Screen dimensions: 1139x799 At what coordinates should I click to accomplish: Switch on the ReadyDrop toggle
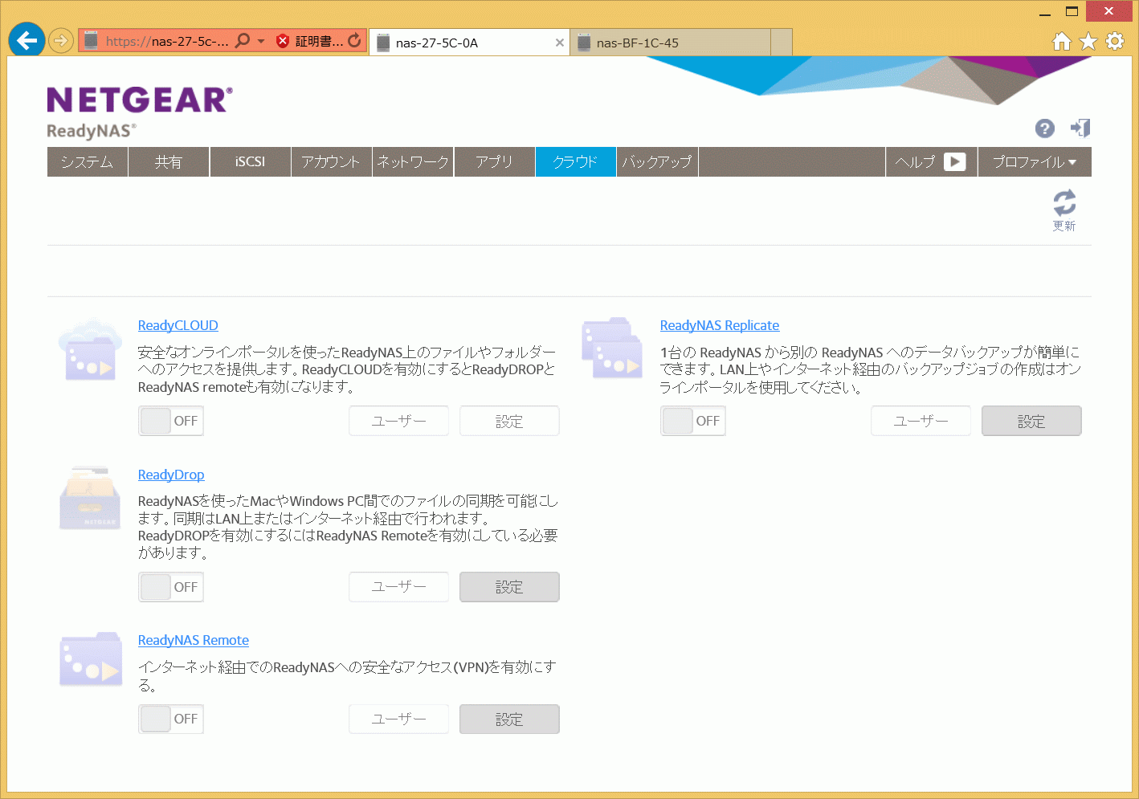point(170,587)
